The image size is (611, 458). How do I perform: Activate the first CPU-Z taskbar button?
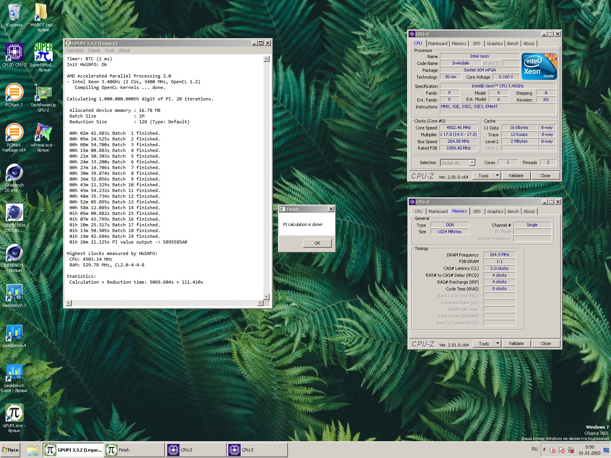tap(196, 450)
